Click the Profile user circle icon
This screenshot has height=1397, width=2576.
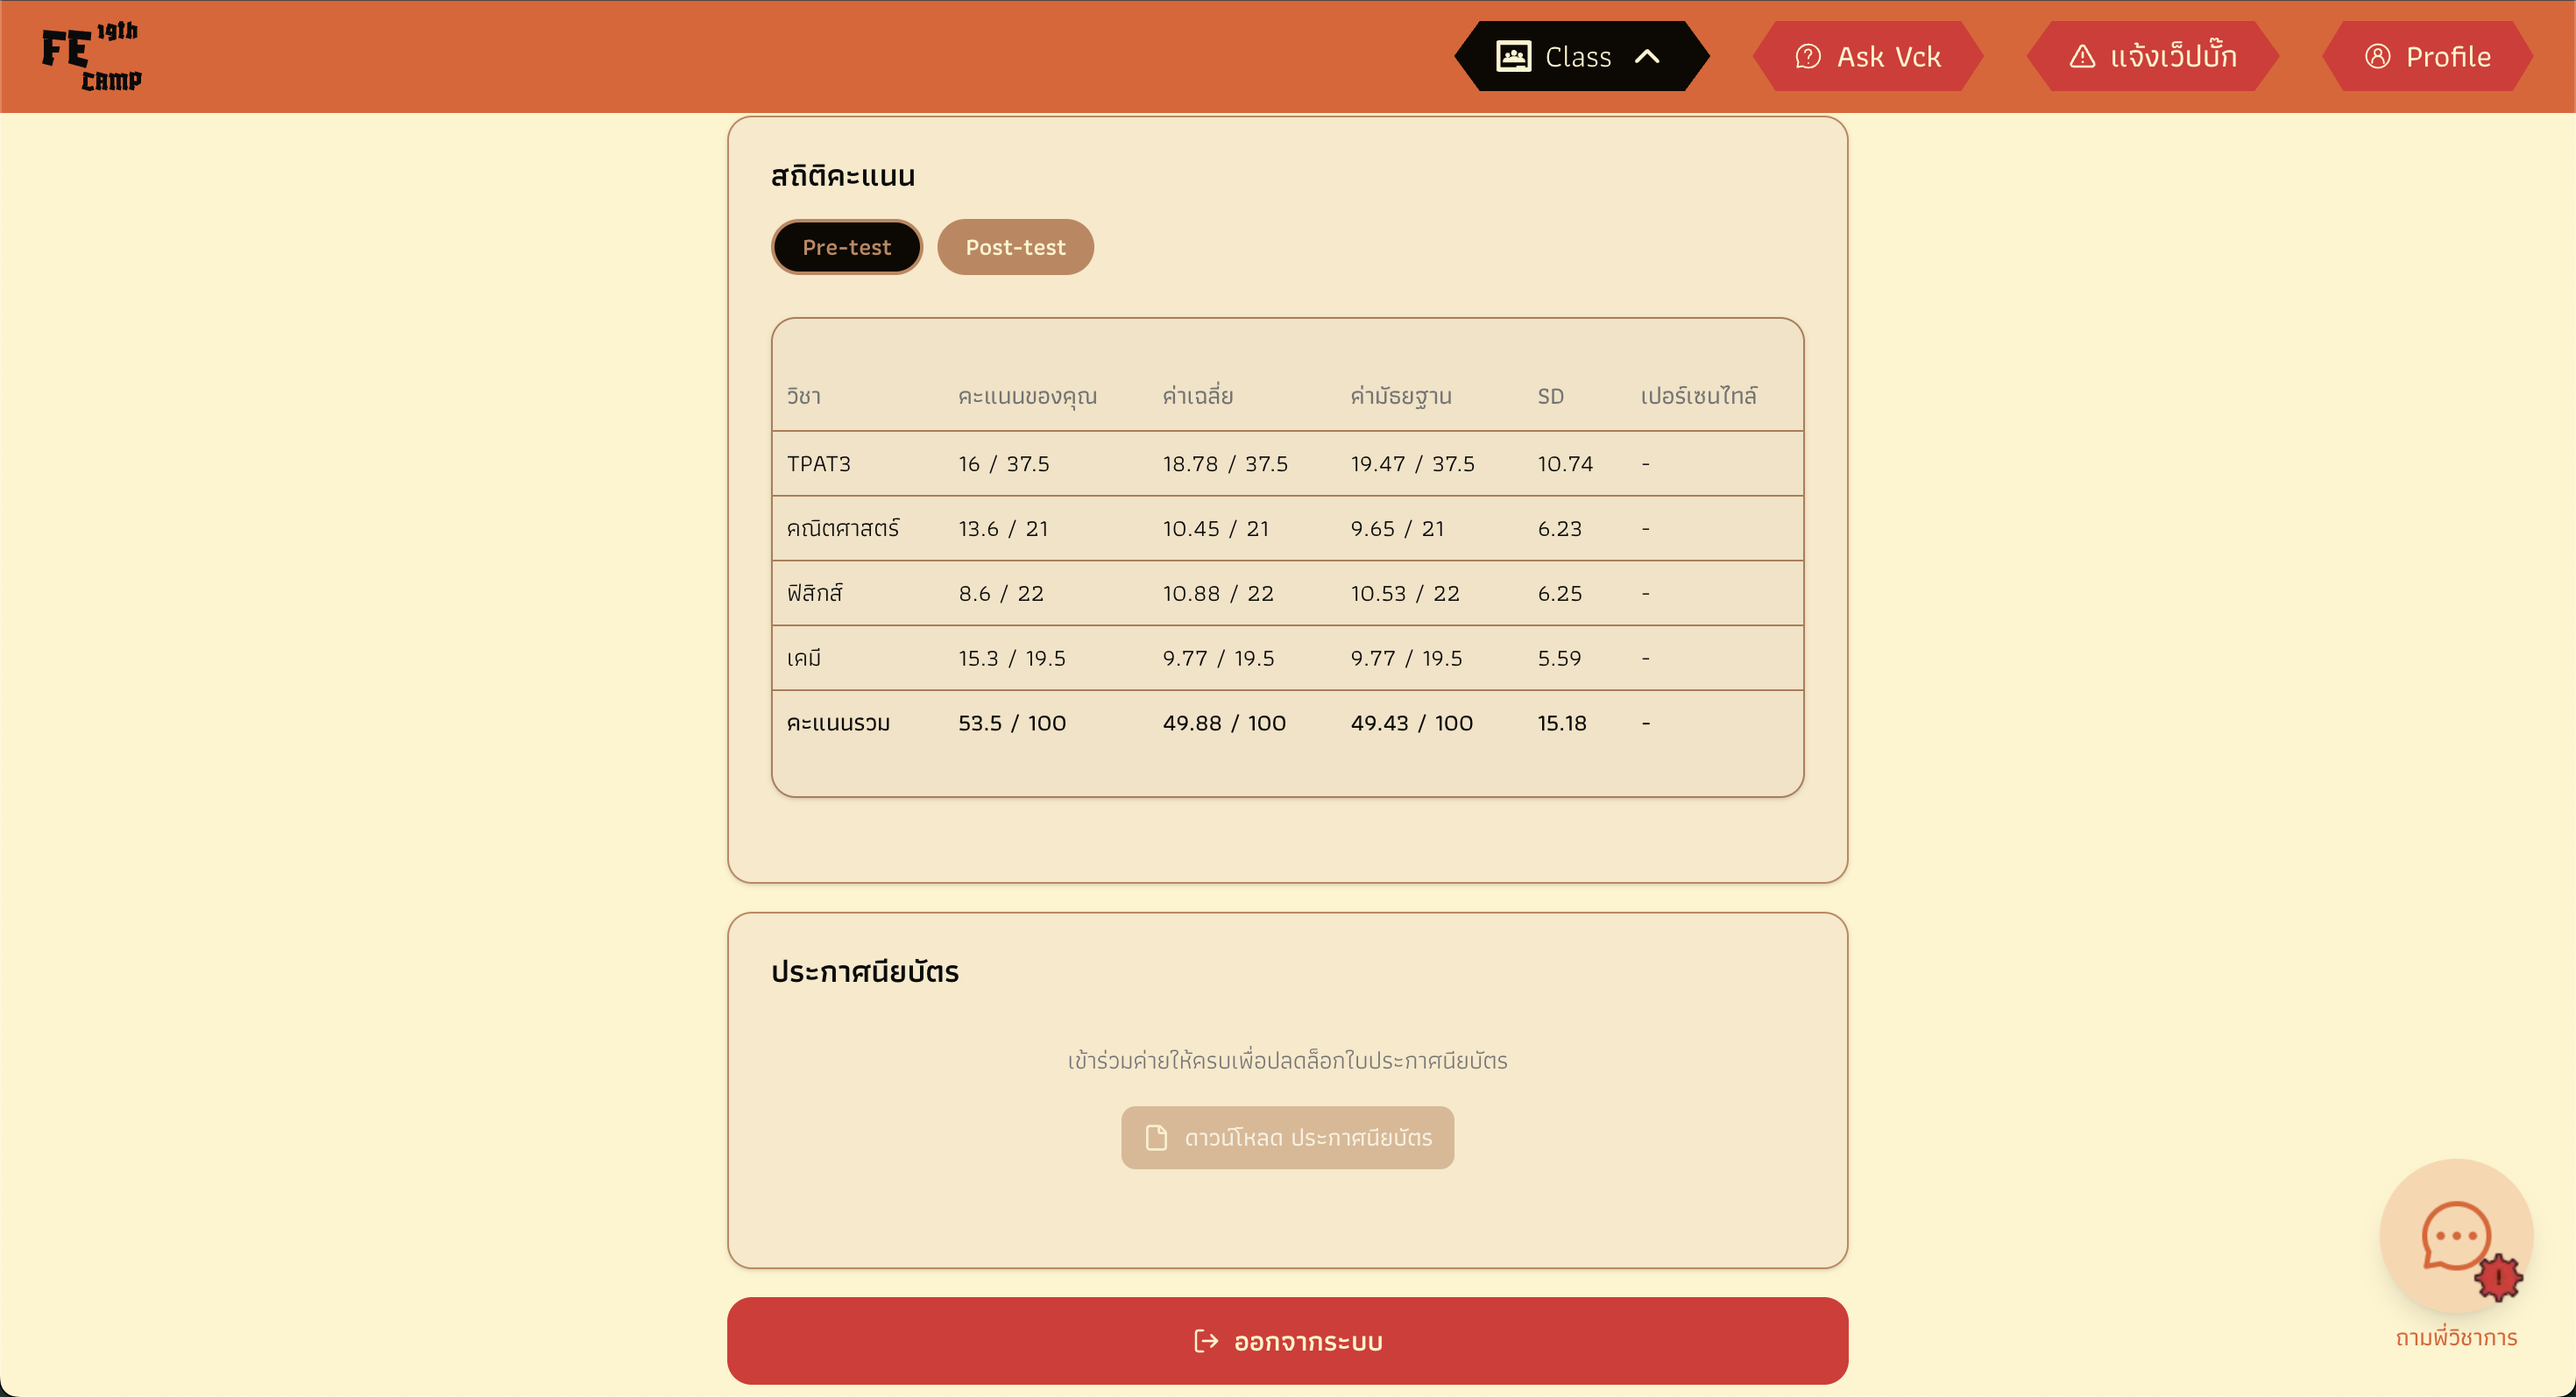click(2378, 56)
